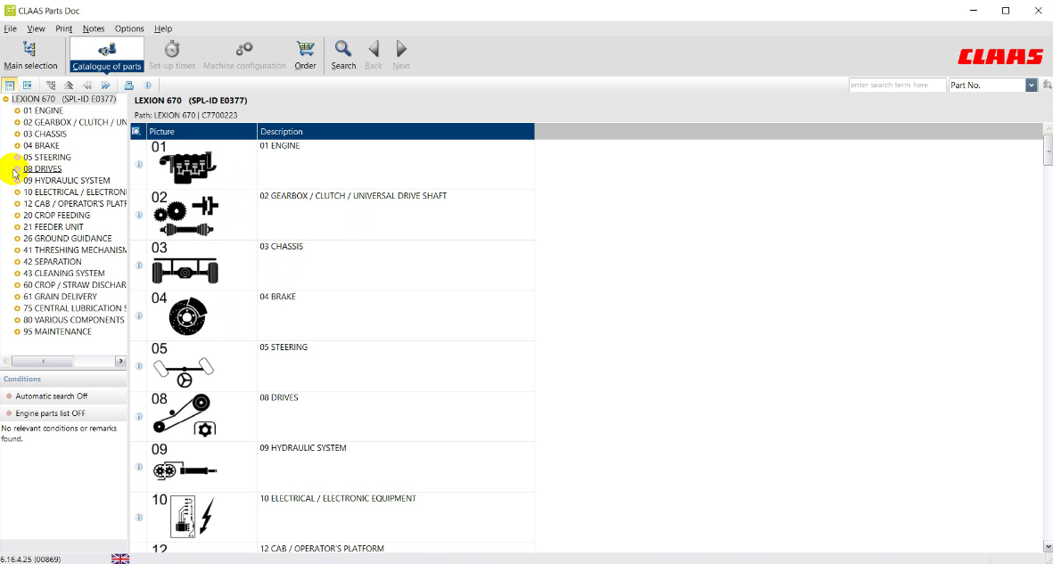This screenshot has height=564, width=1053.
Task: Go Back with the left arrow
Action: 374,55
